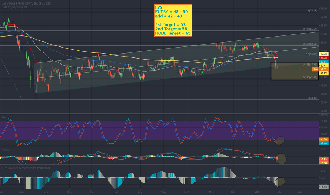Click the 76.00 price axis value
The width and height of the screenshot is (330, 195).
pos(323,9)
